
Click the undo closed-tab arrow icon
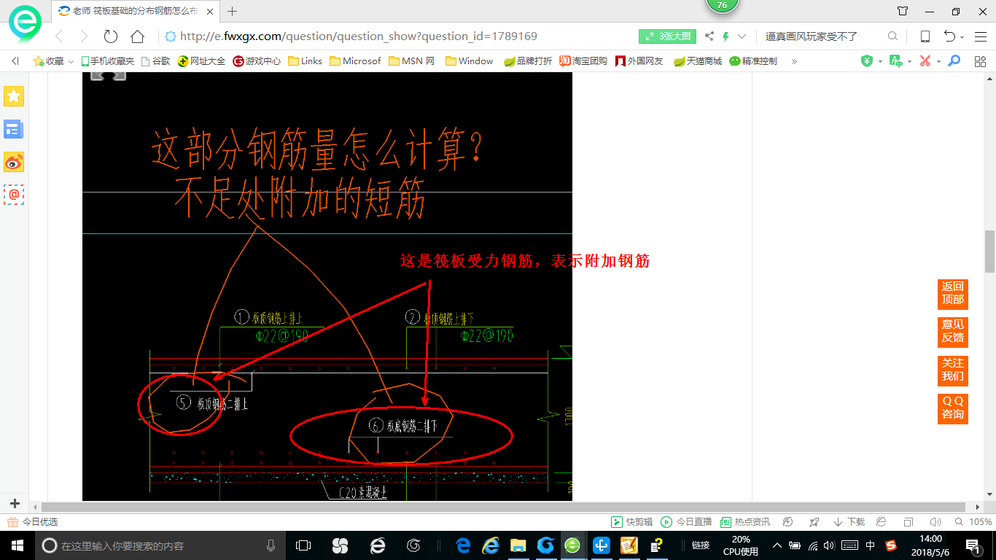949,36
